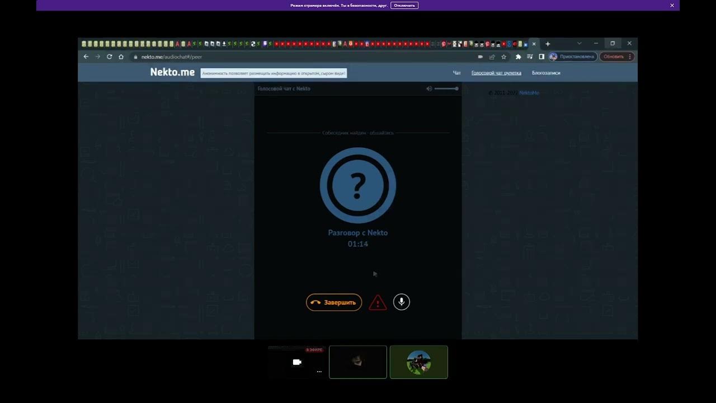
Task: Go to the browser home page icon
Action: click(121, 57)
